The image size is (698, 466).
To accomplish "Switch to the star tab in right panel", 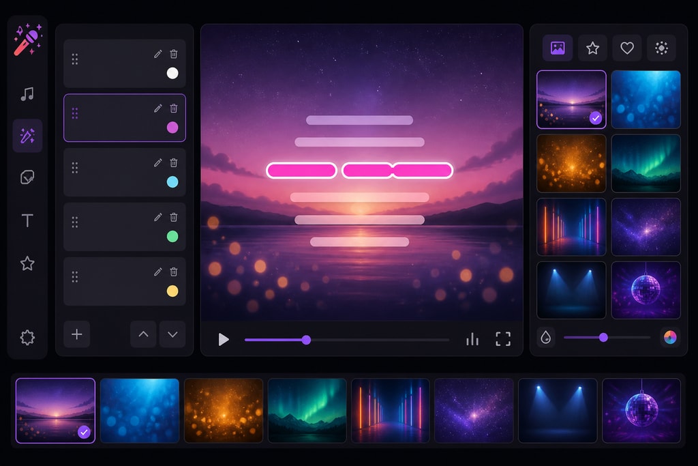I will coord(592,48).
